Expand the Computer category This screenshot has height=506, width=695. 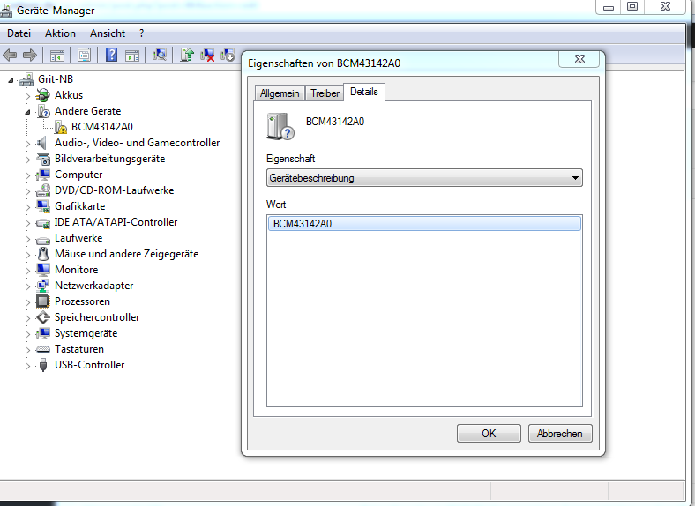(27, 175)
